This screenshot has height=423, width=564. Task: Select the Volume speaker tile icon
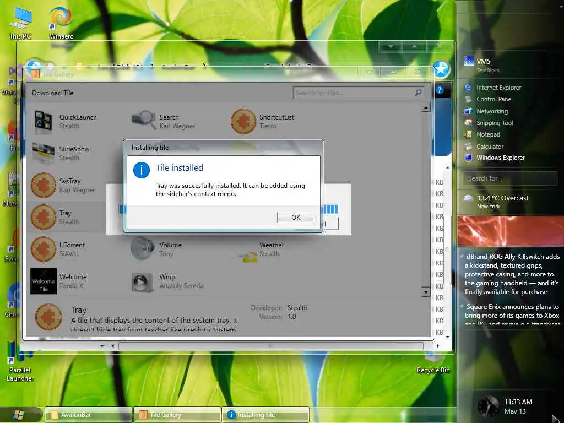coord(143,248)
